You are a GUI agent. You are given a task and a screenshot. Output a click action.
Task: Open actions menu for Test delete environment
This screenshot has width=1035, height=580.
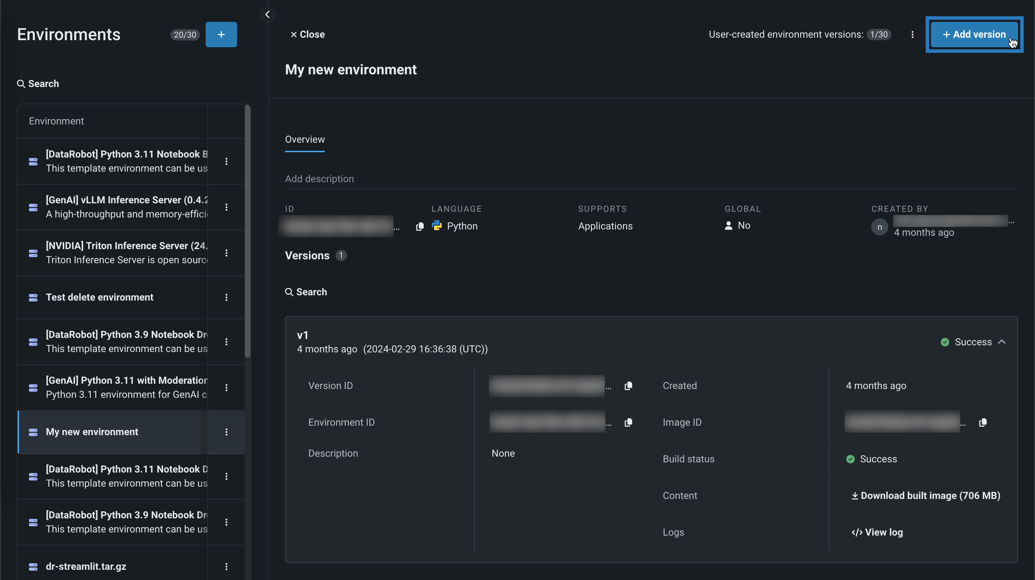[x=226, y=297]
